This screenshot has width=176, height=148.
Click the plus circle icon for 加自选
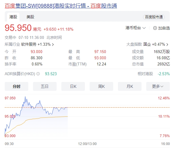tap(155, 28)
